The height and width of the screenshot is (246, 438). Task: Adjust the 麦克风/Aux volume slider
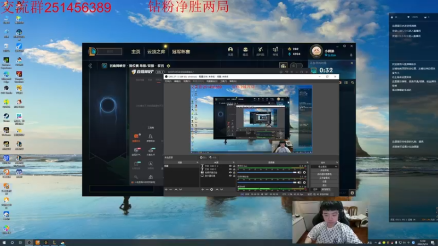(x=267, y=172)
